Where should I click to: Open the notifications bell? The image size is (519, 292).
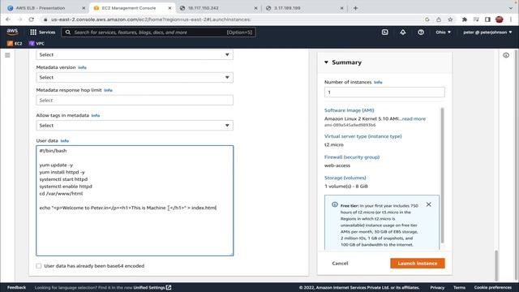pos(403,32)
